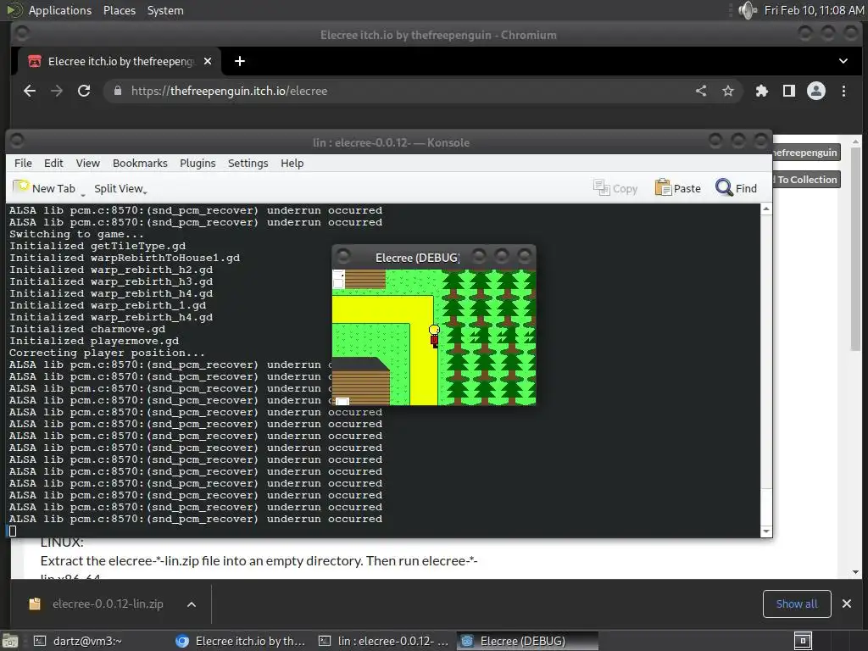Image resolution: width=868 pixels, height=651 pixels.
Task: Open Konsole Edit menu
Action: pos(53,164)
